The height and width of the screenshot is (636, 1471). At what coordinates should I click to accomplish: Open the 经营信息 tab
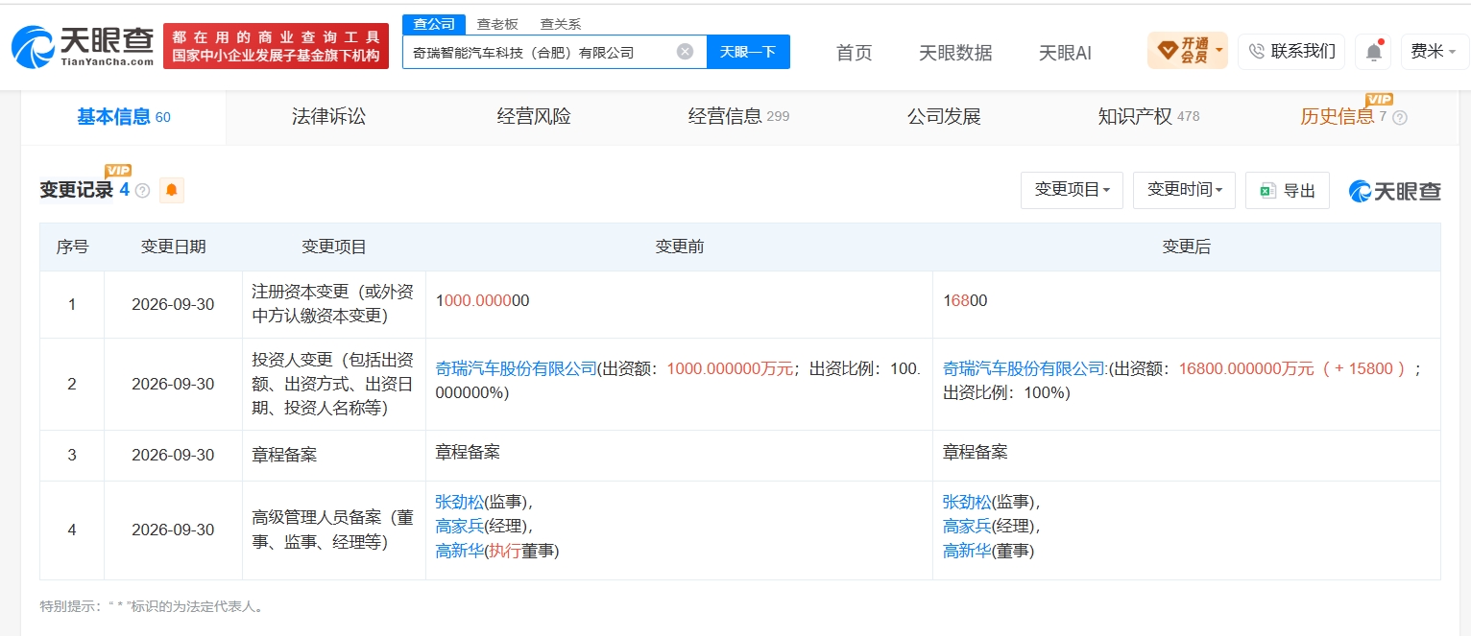click(x=738, y=117)
